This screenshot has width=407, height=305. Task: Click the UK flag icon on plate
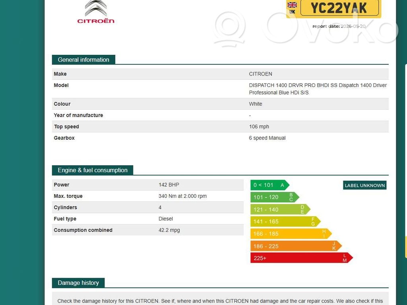[292, 5]
